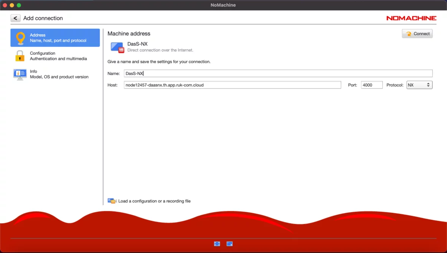447x253 pixels.
Task: Click the fullscreen icon in bottom bar
Action: (217, 244)
